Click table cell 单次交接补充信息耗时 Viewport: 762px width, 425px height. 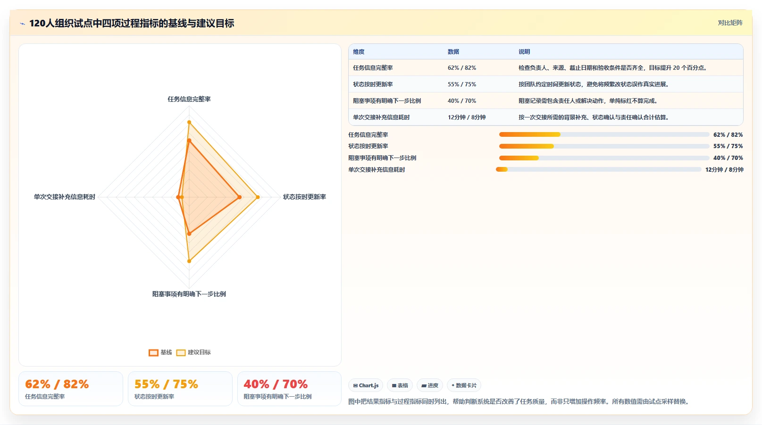[381, 117]
